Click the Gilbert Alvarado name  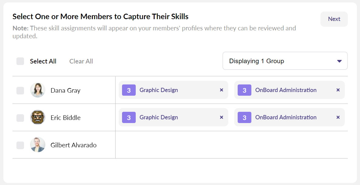pyautogui.click(x=73, y=145)
